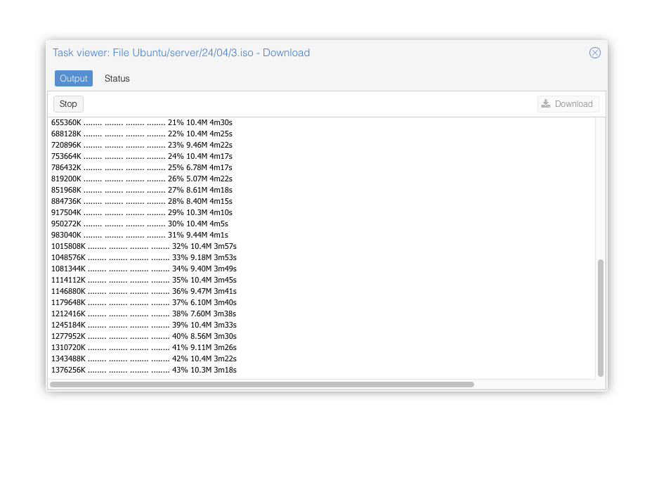Click the circled X icon in dialog header
The width and height of the screenshot is (652, 478).
pyautogui.click(x=595, y=53)
